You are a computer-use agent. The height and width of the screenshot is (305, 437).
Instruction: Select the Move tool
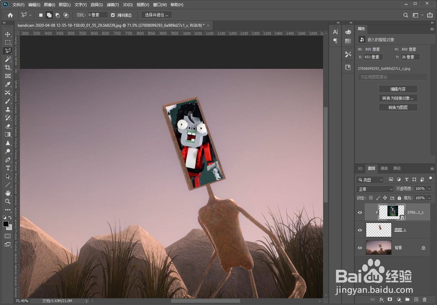(x=8, y=34)
